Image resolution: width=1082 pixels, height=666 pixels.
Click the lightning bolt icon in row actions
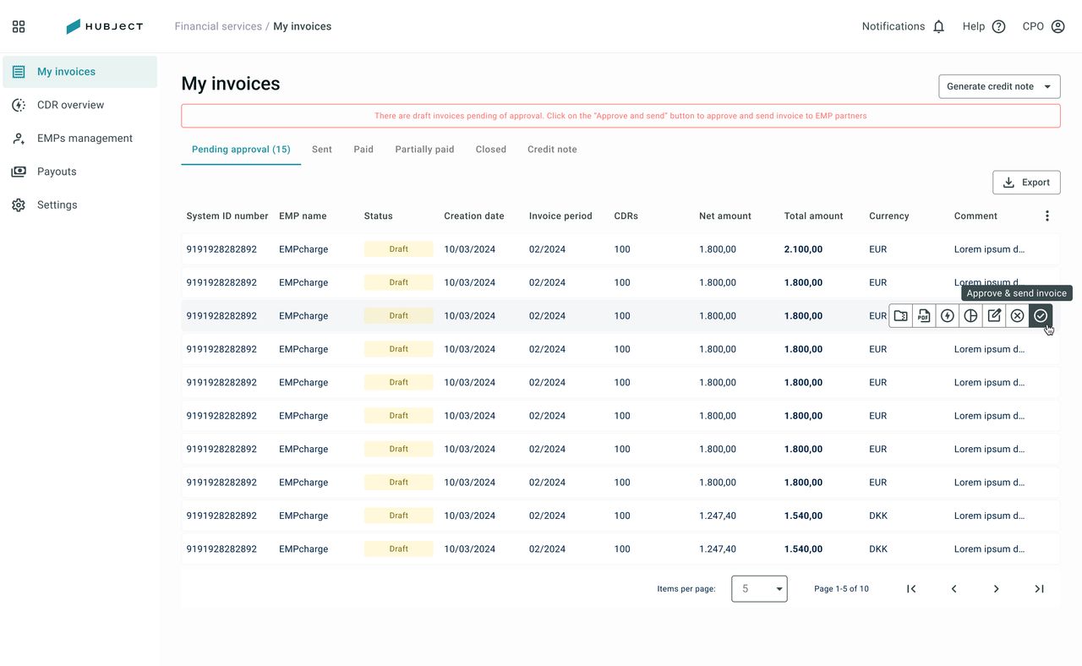pyautogui.click(x=948, y=316)
